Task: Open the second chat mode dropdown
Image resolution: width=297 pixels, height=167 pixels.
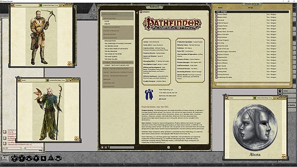Action: tap(33, 148)
